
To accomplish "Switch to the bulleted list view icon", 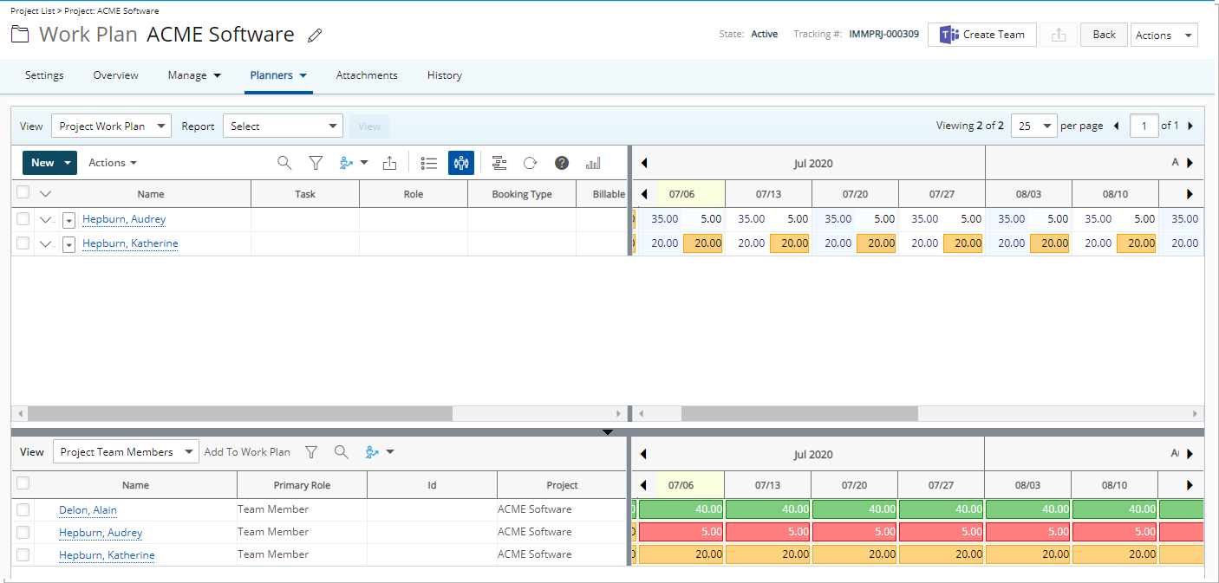I will point(428,163).
